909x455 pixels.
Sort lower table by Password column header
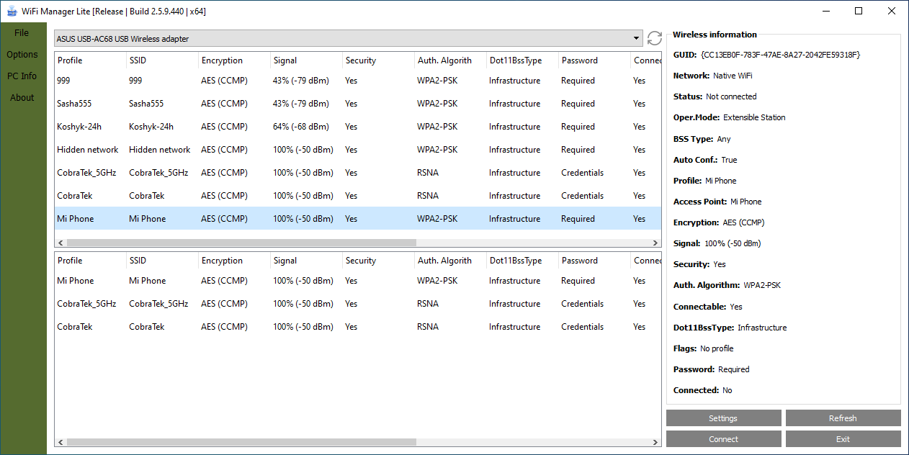click(x=595, y=261)
